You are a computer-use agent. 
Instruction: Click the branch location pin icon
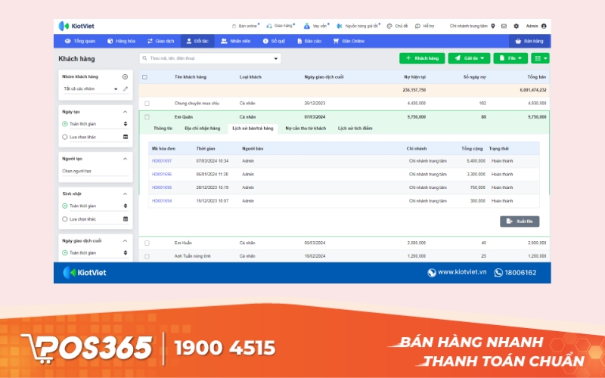tap(493, 26)
